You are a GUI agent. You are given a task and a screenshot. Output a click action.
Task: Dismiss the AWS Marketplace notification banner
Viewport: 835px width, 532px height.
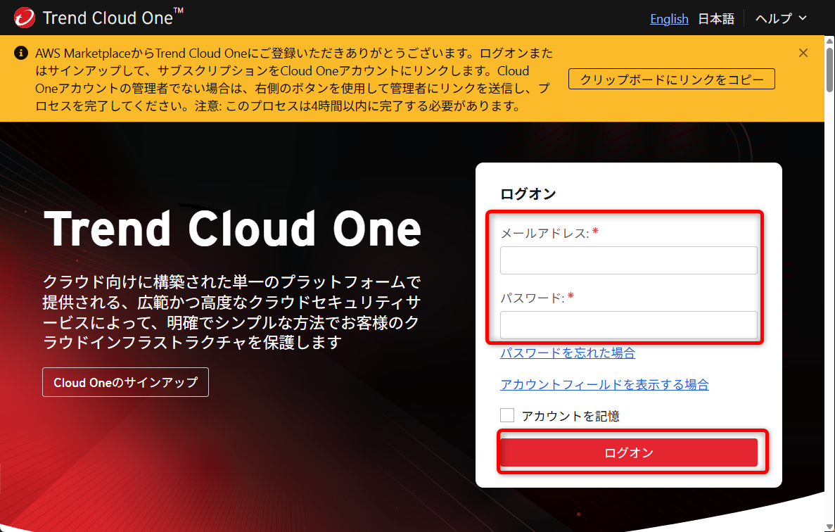[x=803, y=53]
